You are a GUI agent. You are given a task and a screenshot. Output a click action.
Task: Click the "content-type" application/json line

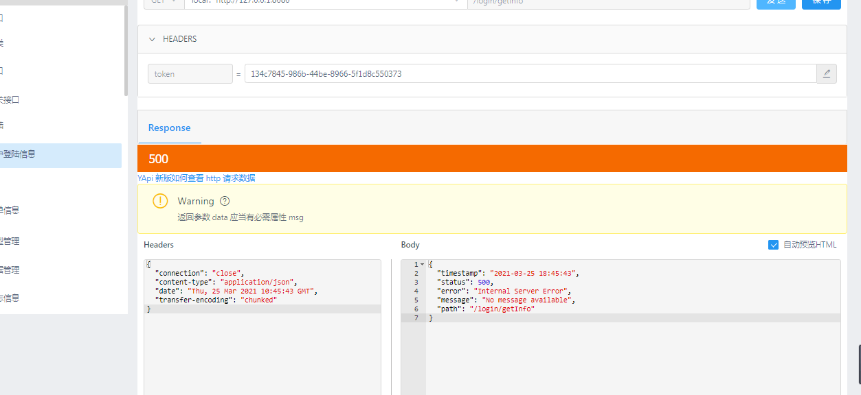tap(226, 282)
